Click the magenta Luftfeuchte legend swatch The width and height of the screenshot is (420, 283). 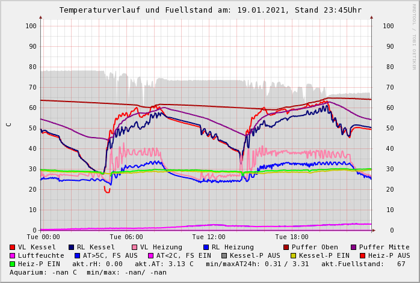(x=13, y=255)
